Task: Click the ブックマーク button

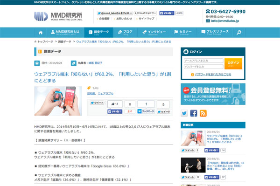Action: pos(146,111)
